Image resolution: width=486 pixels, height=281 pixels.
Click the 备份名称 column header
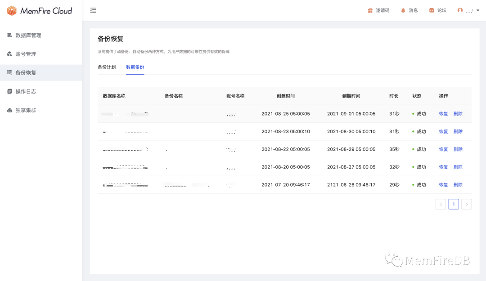[x=174, y=96]
